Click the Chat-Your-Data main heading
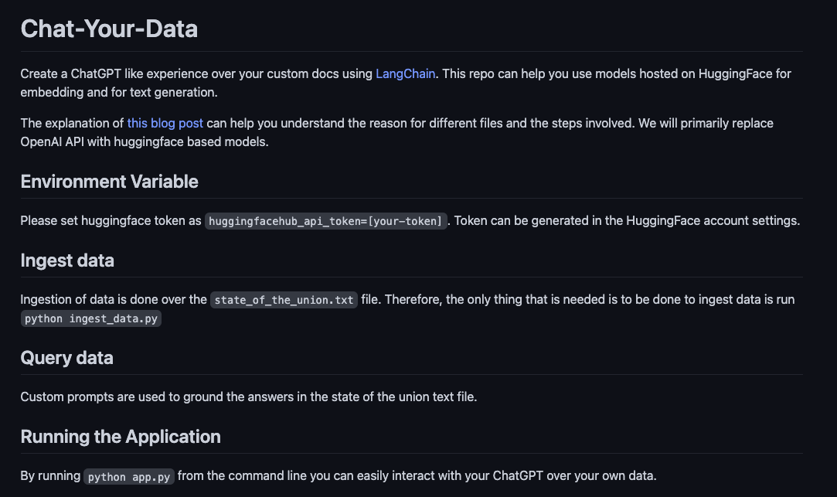 point(109,29)
